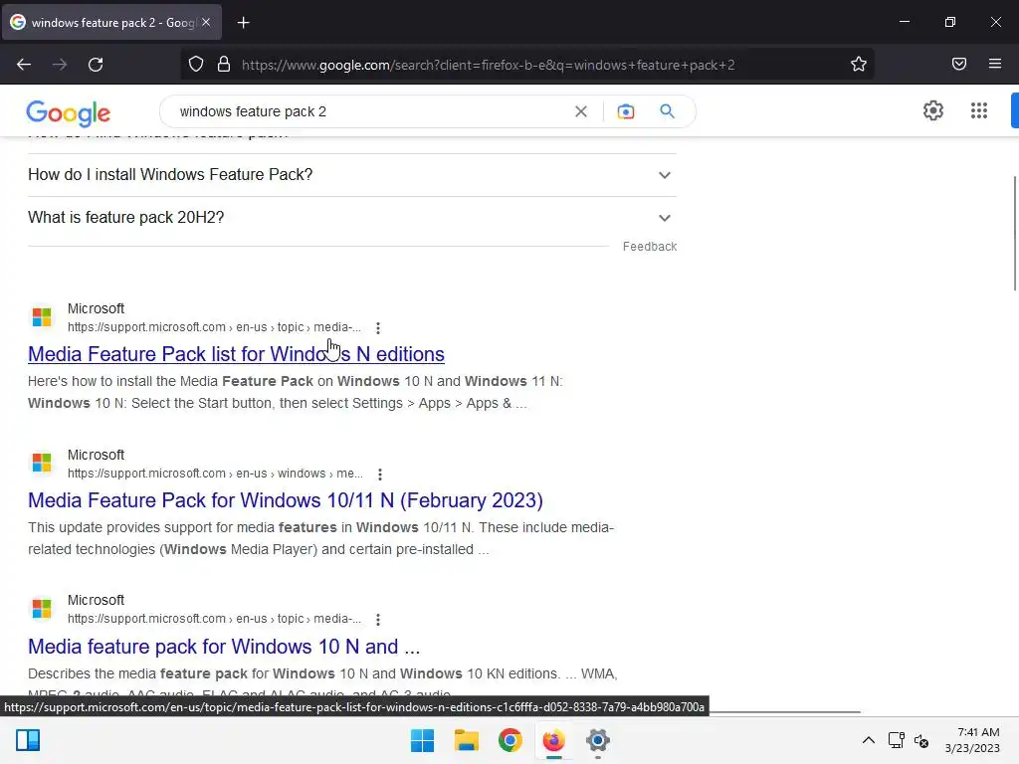The height and width of the screenshot is (764, 1019).
Task: Open more options for February 2023 result
Action: point(380,475)
